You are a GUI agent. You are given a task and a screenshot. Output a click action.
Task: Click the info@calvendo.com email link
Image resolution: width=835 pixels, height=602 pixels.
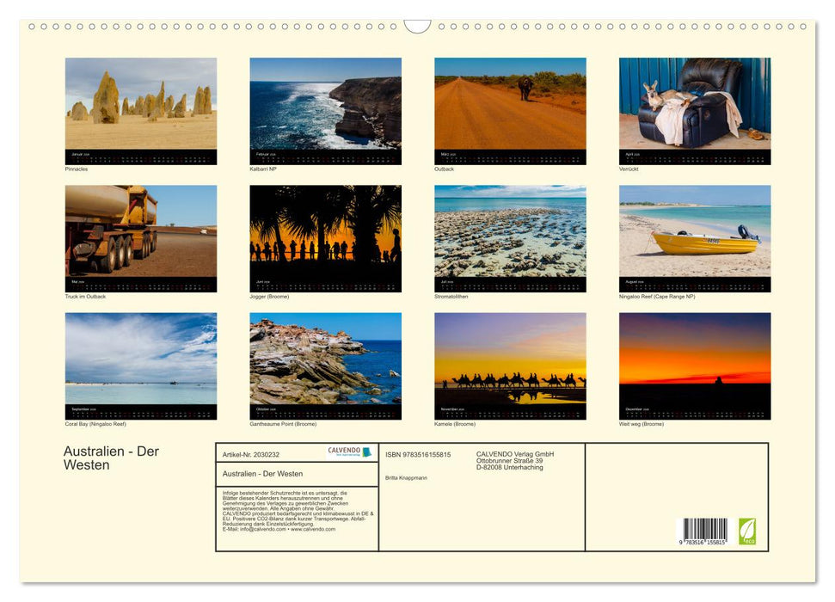tap(262, 531)
